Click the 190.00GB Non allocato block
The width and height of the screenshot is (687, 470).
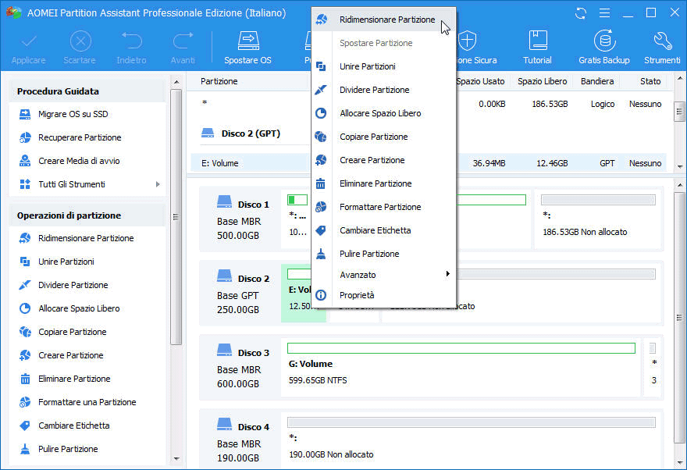click(472, 440)
